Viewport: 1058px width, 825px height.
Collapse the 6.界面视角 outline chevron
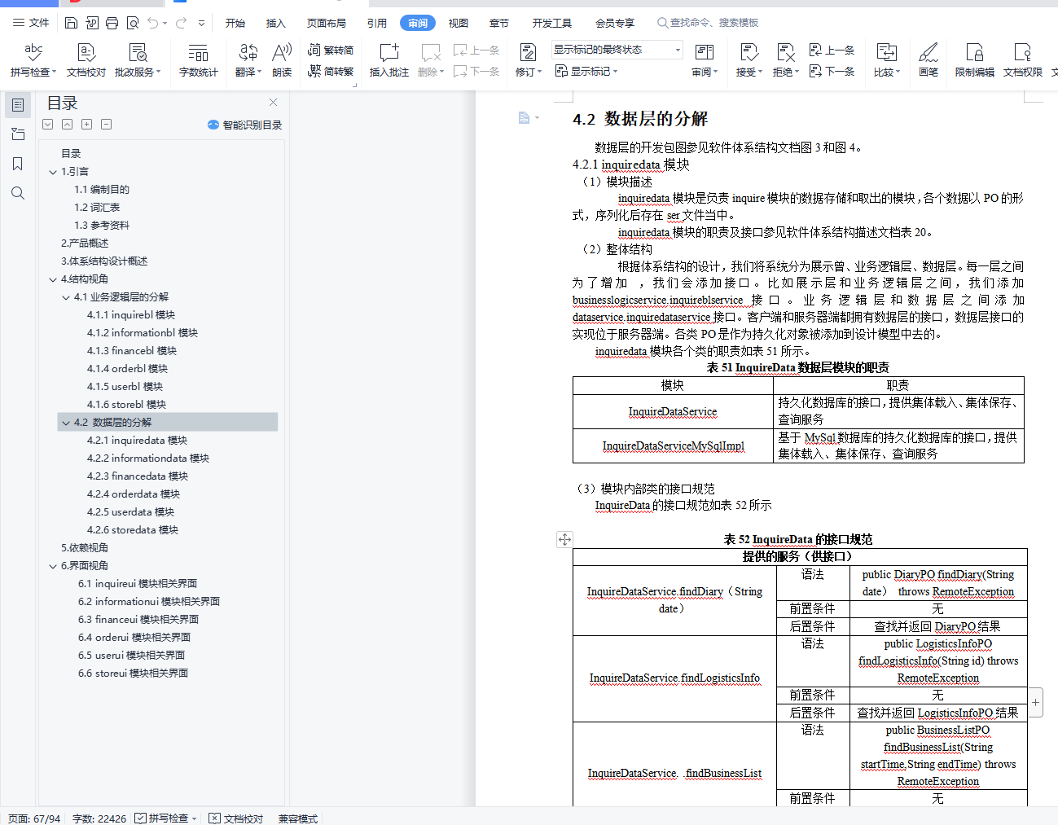53,566
